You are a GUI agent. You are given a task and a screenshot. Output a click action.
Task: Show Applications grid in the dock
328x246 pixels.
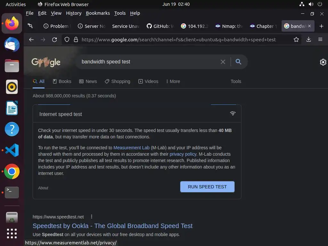click(12, 234)
